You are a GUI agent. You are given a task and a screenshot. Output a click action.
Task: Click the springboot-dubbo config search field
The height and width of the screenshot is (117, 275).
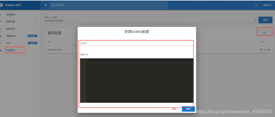(x=149, y=20)
